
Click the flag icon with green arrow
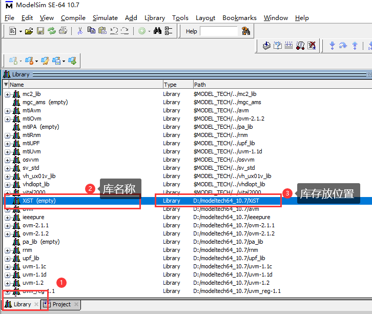point(72,61)
